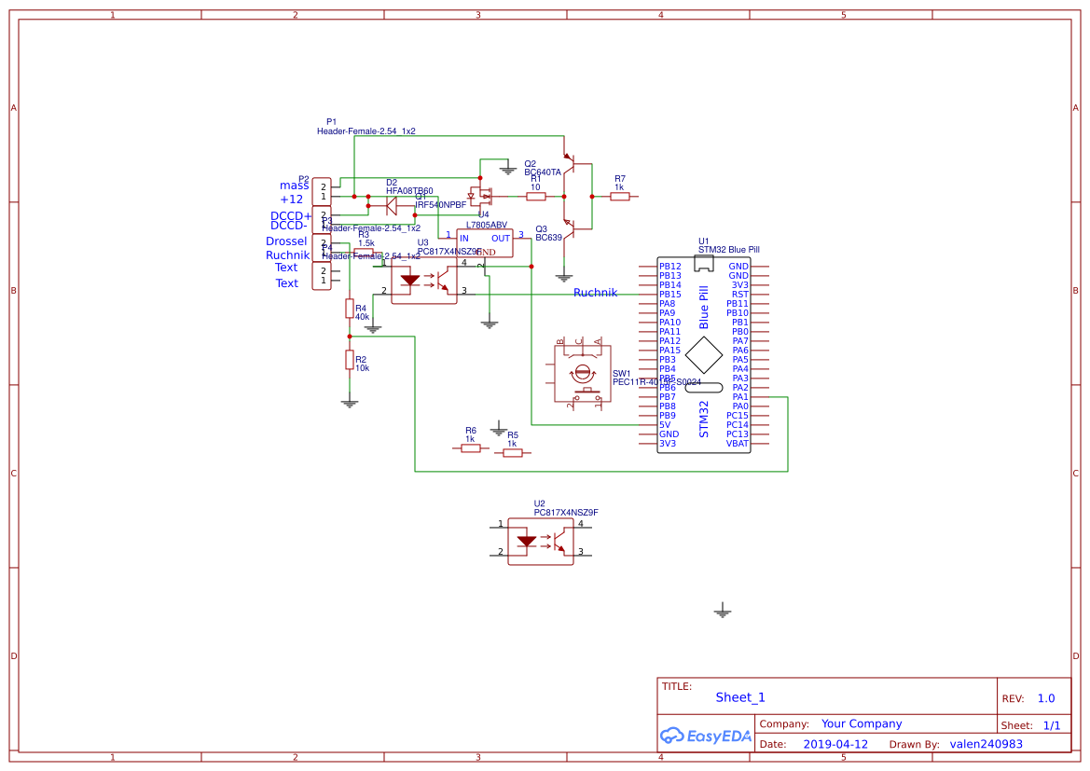
Task: Click the PC817X4NSZ9F optocoupler U3
Action: pos(424,280)
